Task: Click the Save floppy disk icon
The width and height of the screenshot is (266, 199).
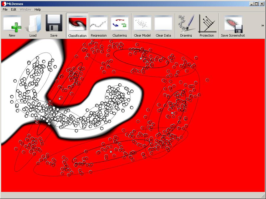Action: pyautogui.click(x=54, y=24)
